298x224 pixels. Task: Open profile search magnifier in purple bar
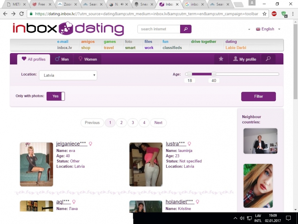pos(268,59)
